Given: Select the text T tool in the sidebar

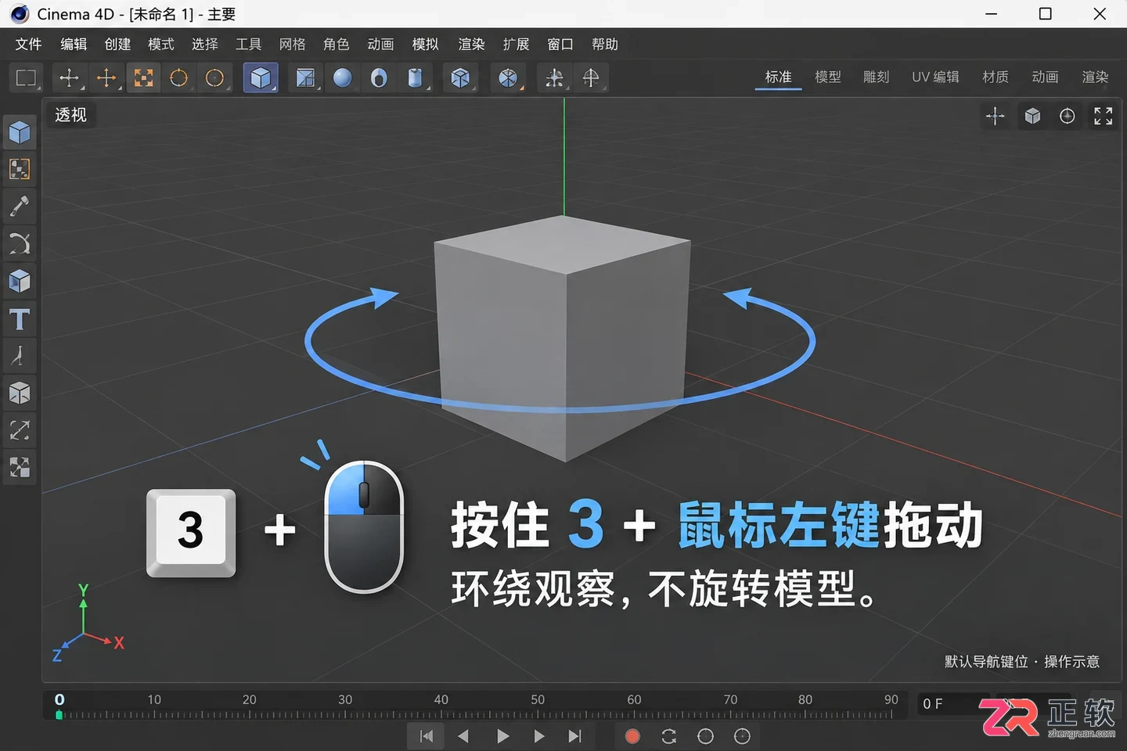Looking at the screenshot, I should 20,319.
